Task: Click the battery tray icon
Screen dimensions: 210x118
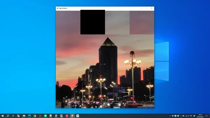Action: pyautogui.click(x=183, y=116)
